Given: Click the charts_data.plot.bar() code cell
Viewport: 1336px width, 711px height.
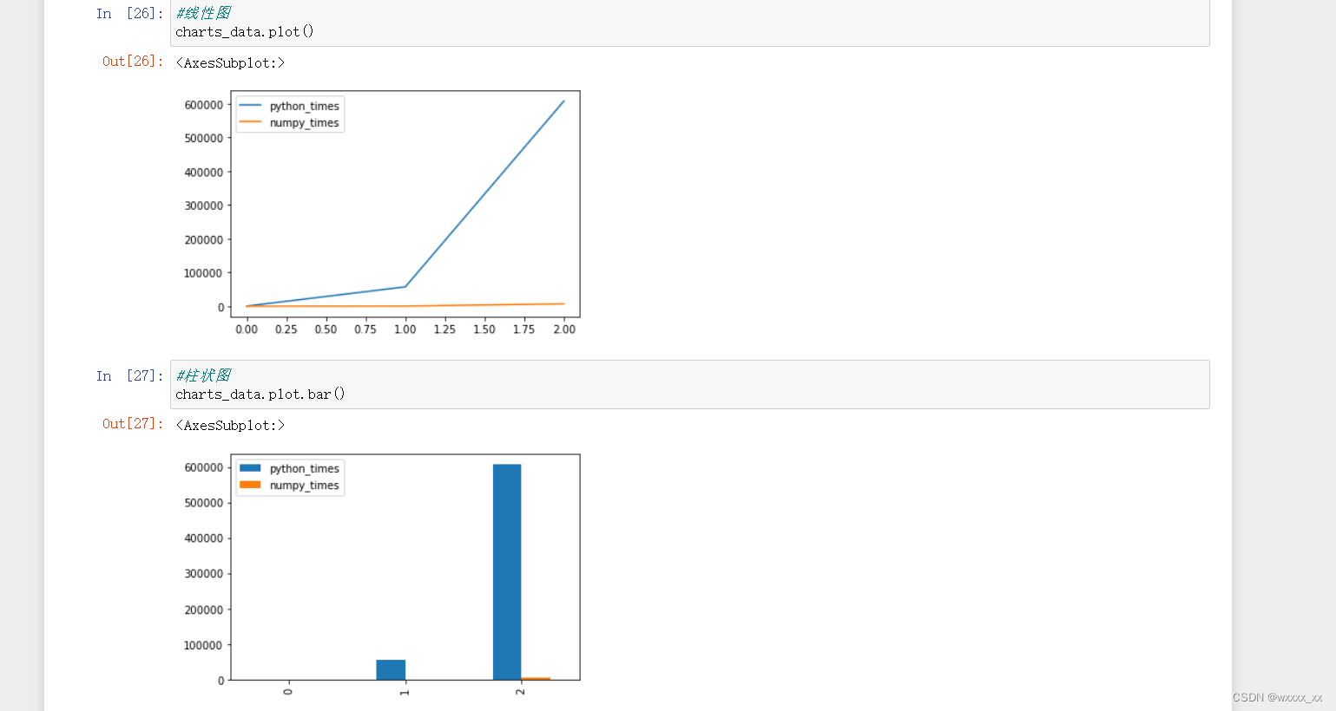Looking at the screenshot, I should tap(689, 384).
